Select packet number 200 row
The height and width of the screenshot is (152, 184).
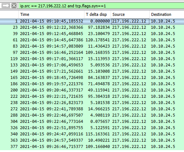[x=92, y=90]
